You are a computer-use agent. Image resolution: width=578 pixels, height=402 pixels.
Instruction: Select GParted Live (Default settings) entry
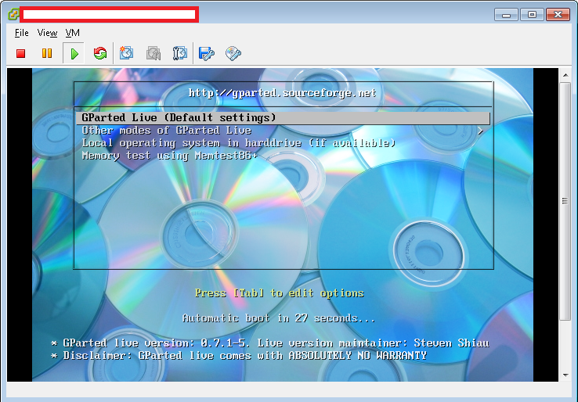point(283,118)
